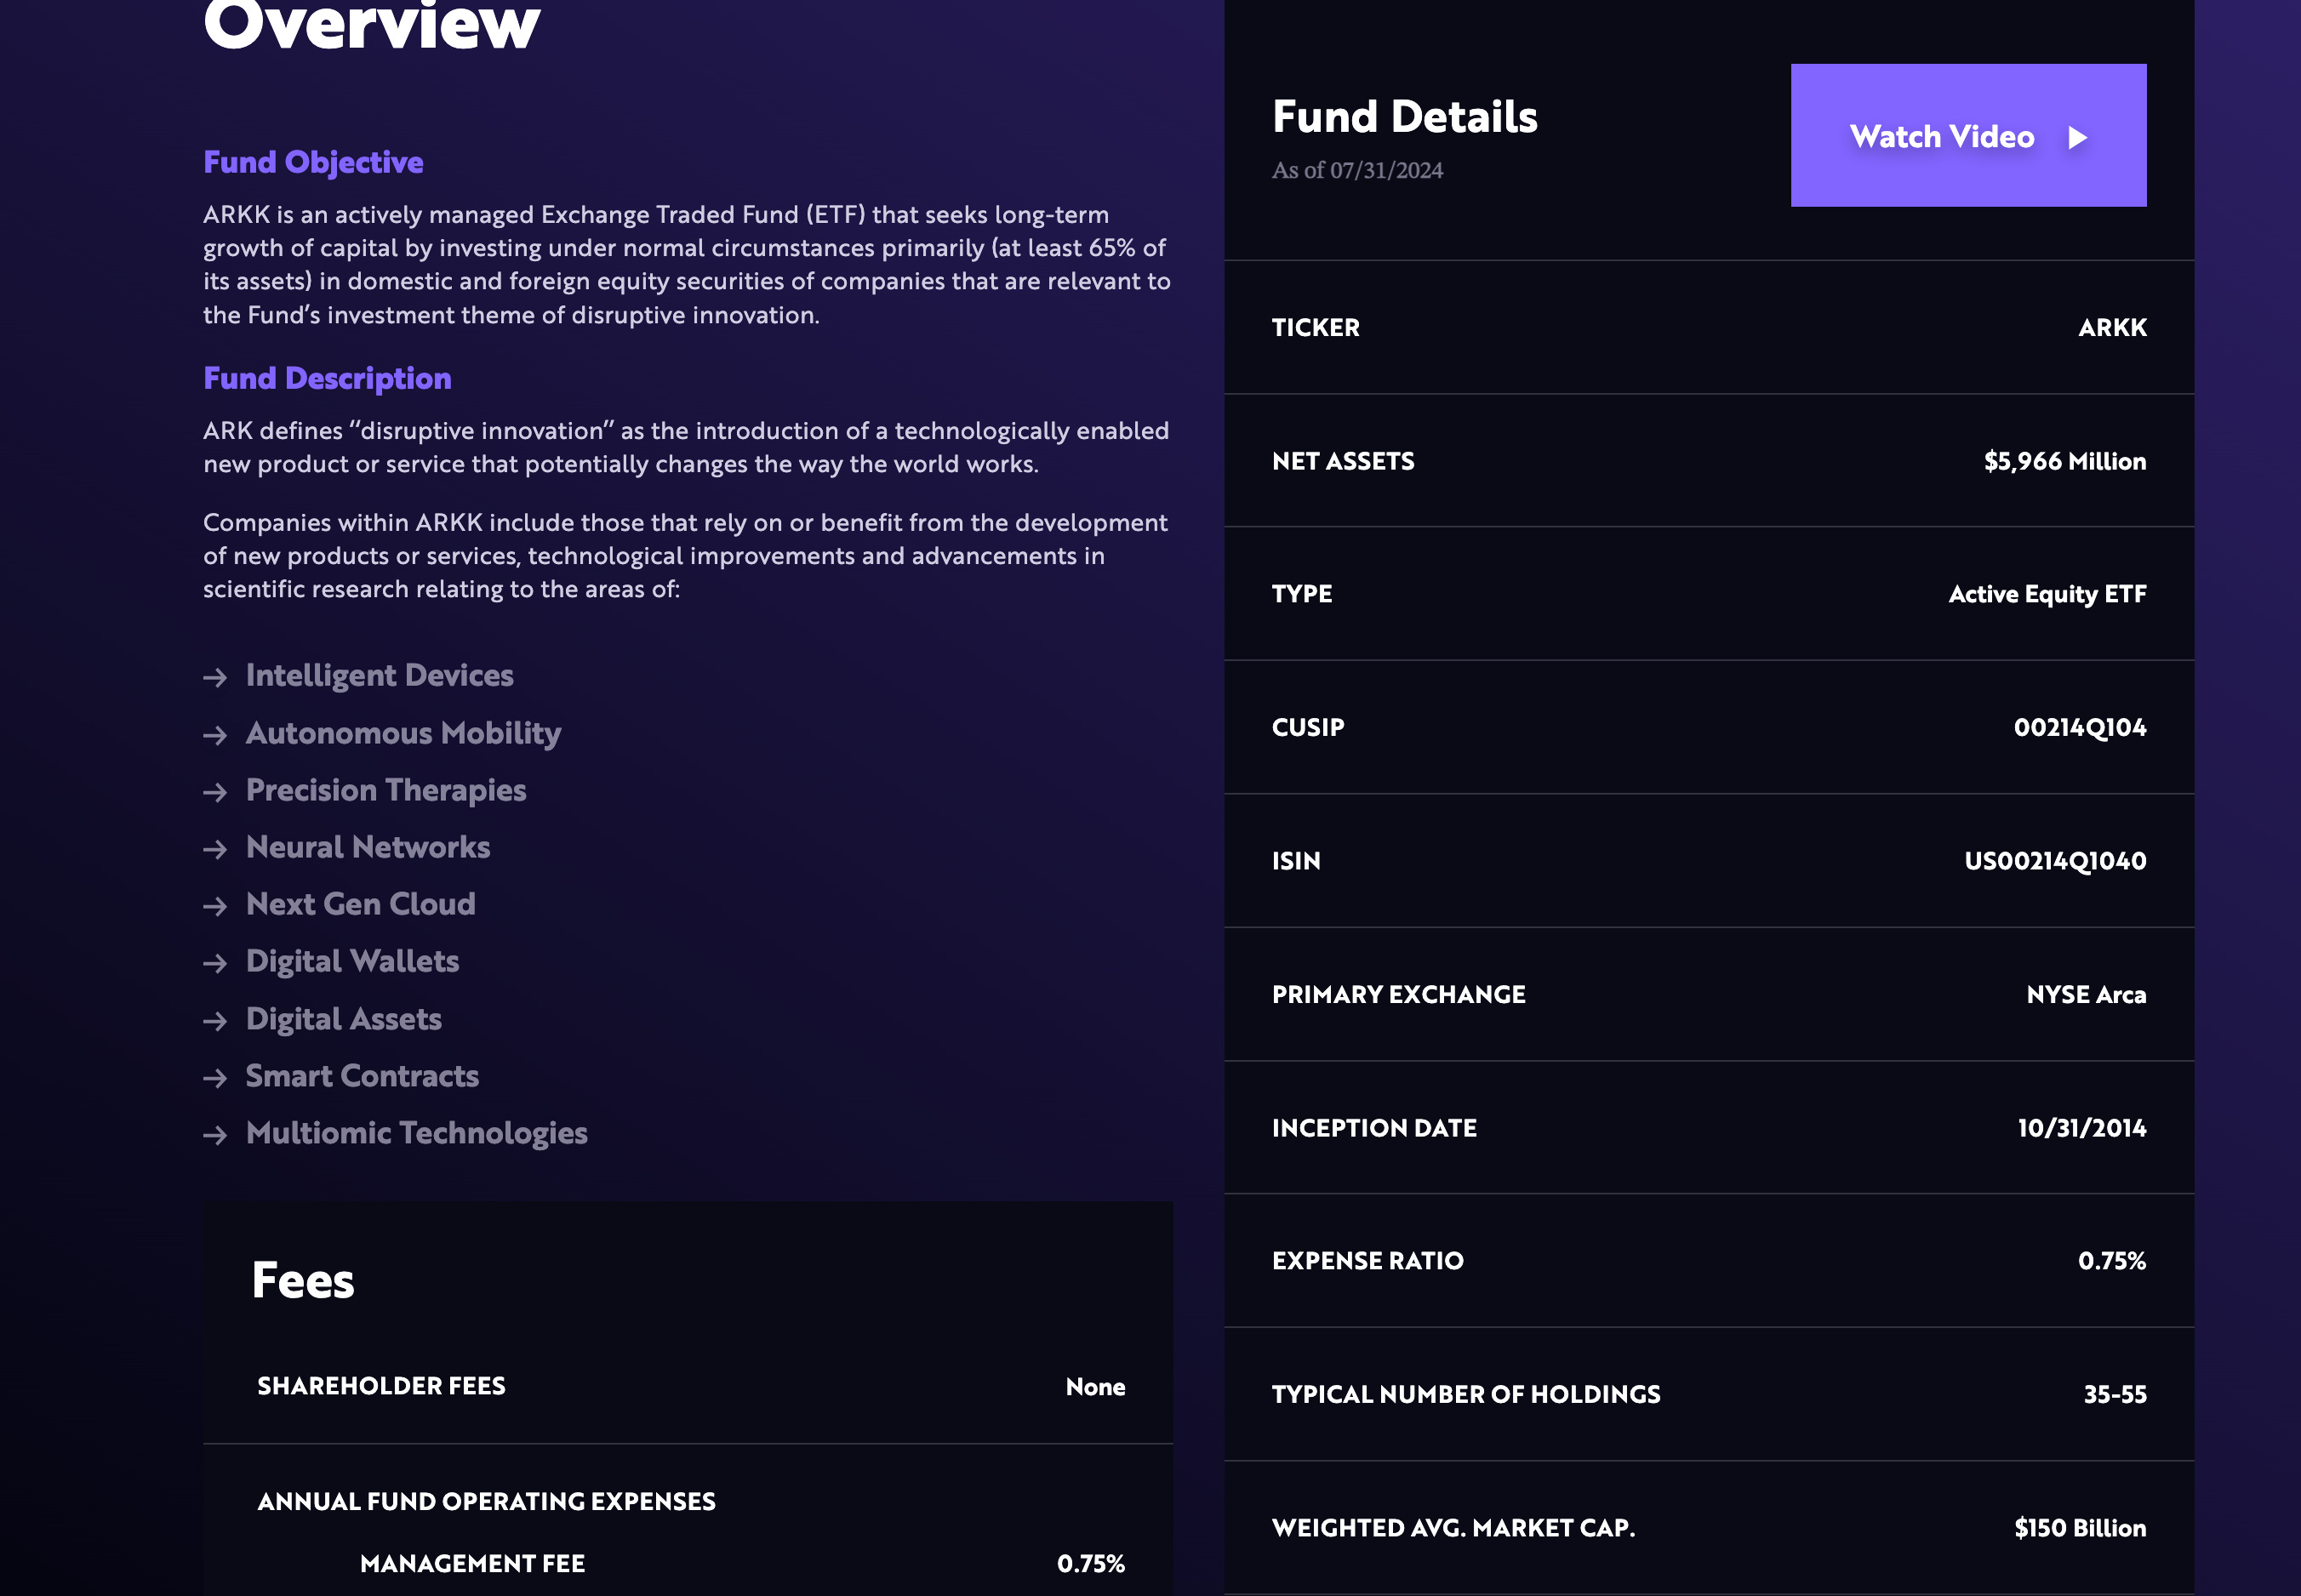
Task: Click the arrow icon beside Digital Wallets
Action: 215,964
